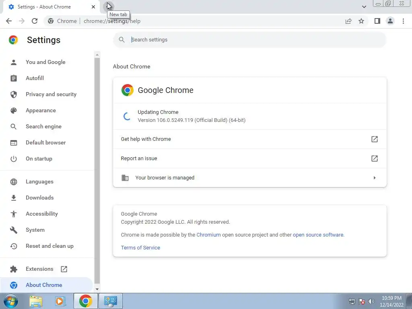The height and width of the screenshot is (309, 412).
Task: Click the Chrome site info icon in address bar
Action: coord(51,21)
